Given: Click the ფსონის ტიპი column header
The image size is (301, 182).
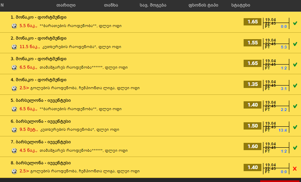Looking at the screenshot, I should click(x=203, y=5).
